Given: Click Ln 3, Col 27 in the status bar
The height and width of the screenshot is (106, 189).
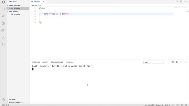Looking at the screenshot, I should pos(149,105).
